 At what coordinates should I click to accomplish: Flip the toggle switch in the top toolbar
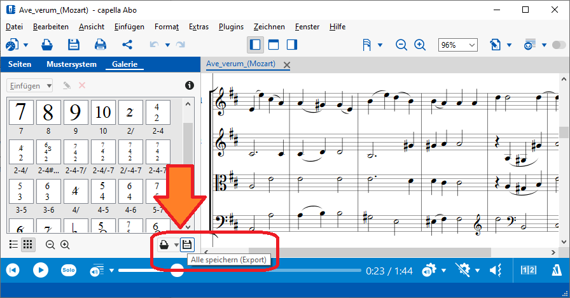pos(559,45)
